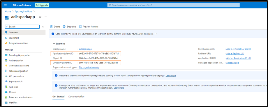
Task: Click the Delete toolbar button
Action: pyautogui.click(x=55, y=27)
